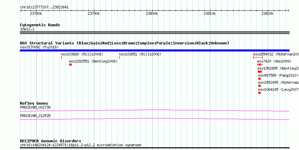Select the 23780k ruler position label
Image resolution: width=299 pixels, height=150 pixels.
click(x=36, y=13)
